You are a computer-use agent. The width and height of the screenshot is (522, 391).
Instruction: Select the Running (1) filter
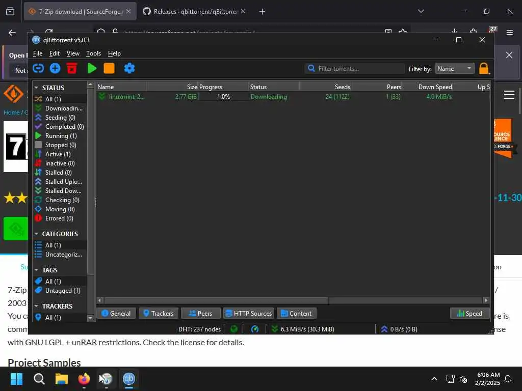pos(60,135)
